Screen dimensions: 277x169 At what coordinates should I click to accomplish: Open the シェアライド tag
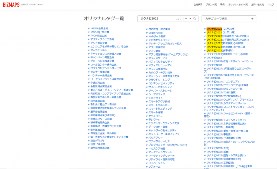click(x=156, y=98)
